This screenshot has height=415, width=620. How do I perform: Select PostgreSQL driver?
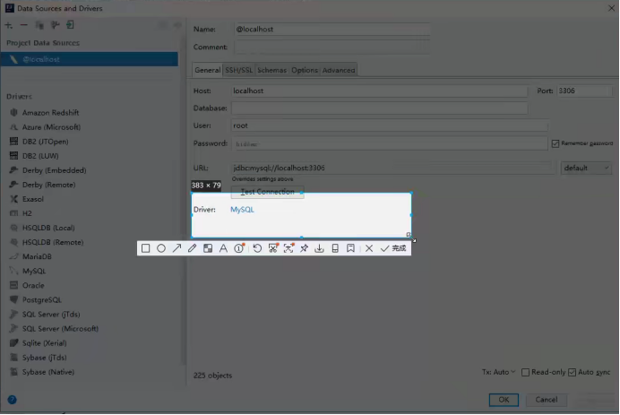click(41, 300)
